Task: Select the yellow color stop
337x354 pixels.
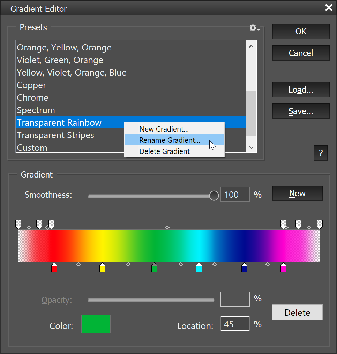Action: [102, 268]
